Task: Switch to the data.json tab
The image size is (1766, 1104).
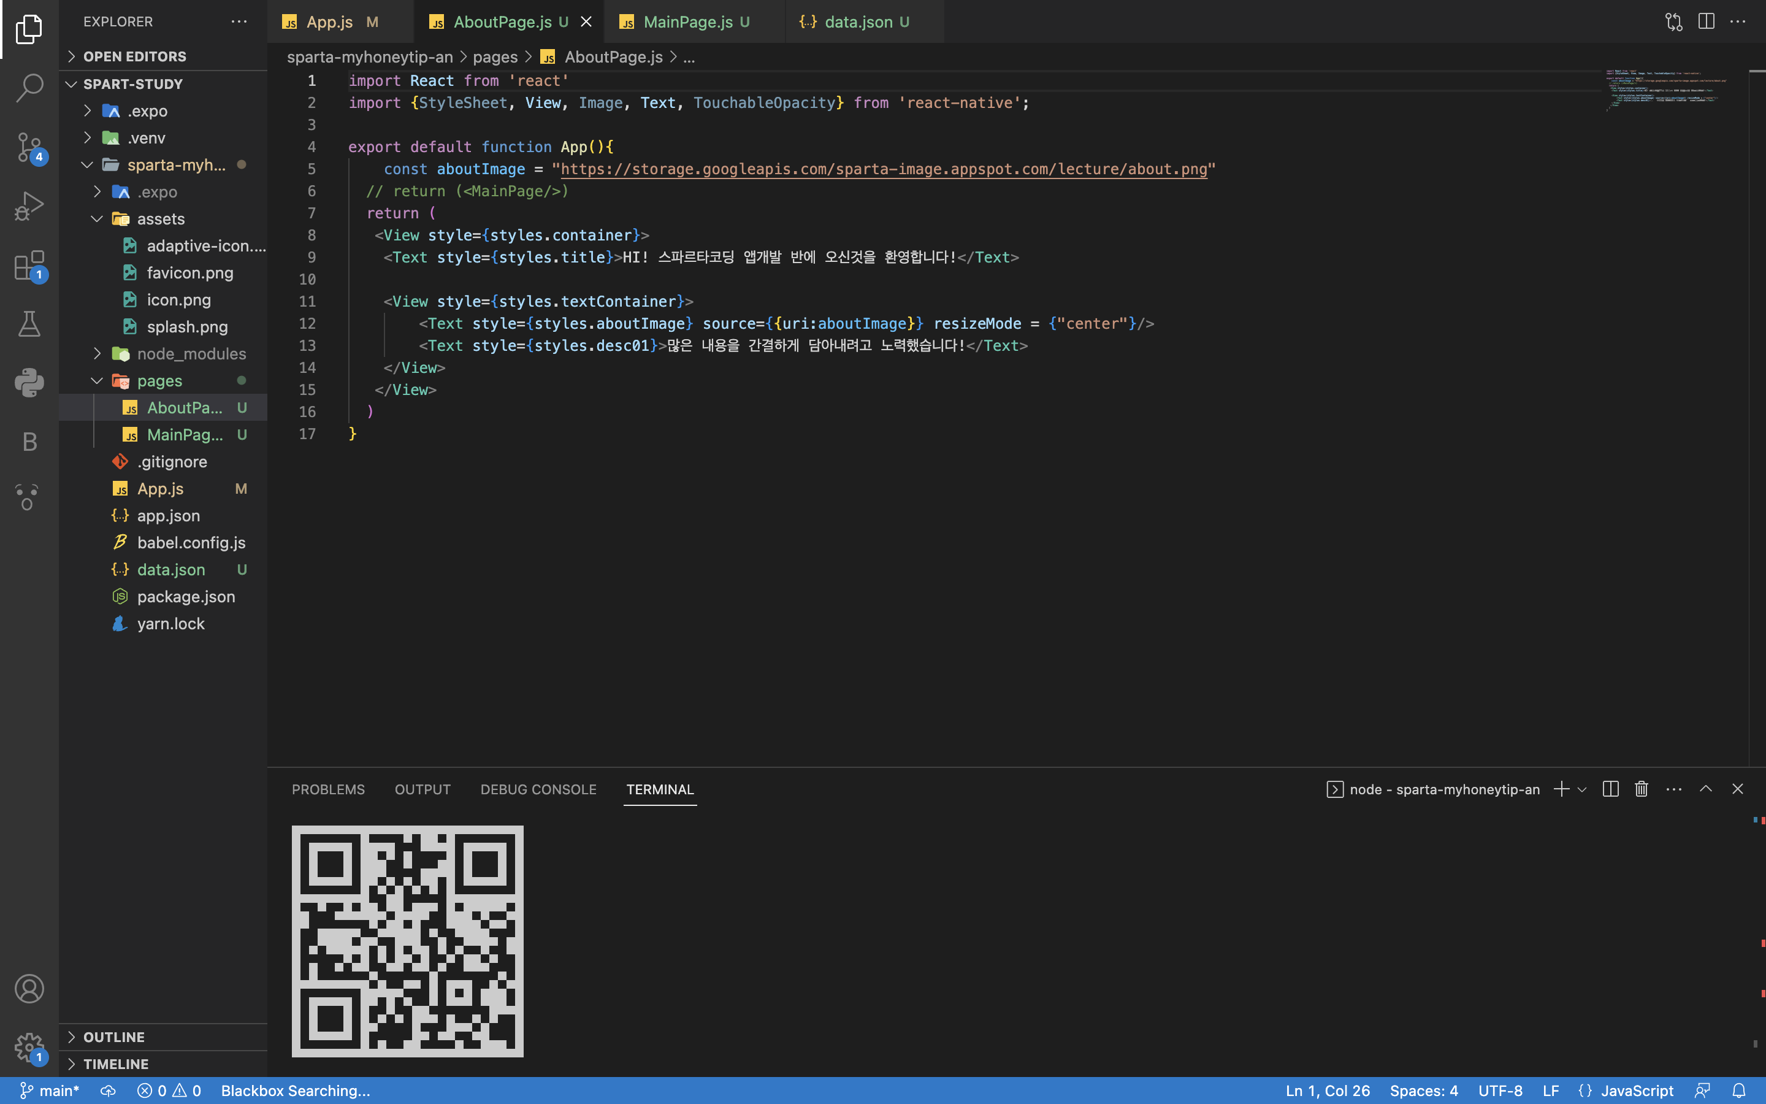Action: coord(865,22)
